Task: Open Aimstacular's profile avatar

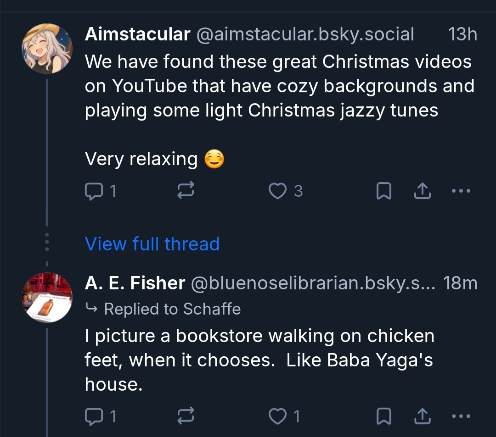Action: click(x=47, y=49)
